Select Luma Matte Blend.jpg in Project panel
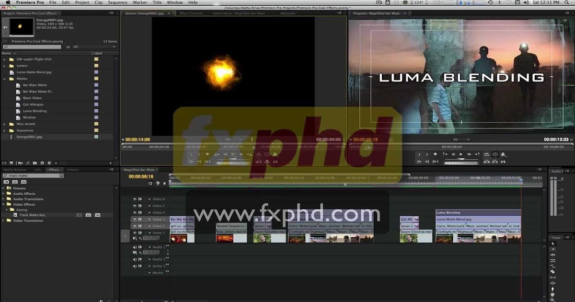This screenshot has height=302, width=575. (x=34, y=72)
